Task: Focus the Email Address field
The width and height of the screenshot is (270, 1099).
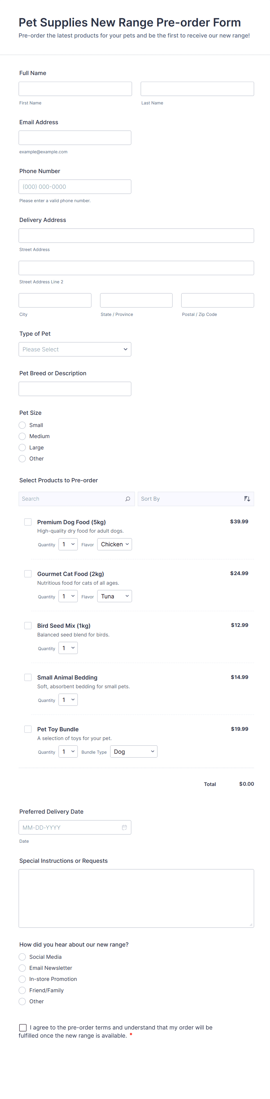Action: click(75, 138)
